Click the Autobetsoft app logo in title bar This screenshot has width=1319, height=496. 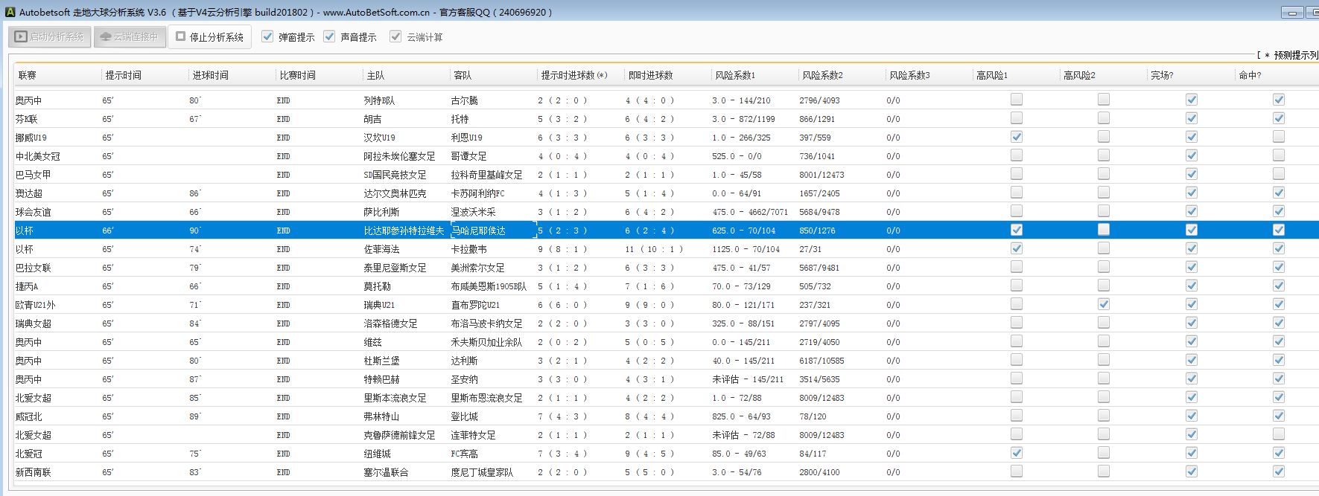10,12
